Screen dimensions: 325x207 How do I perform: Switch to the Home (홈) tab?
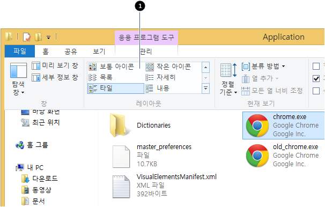click(x=46, y=51)
